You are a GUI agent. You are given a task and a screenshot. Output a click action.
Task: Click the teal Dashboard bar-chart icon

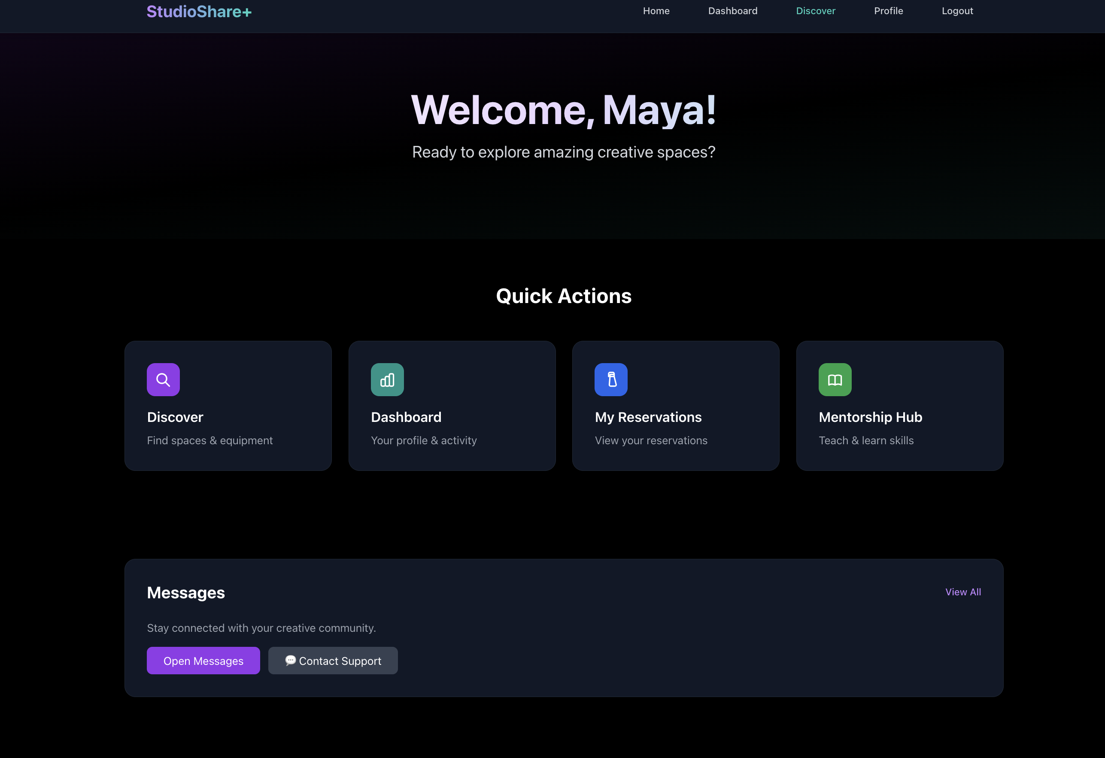click(387, 379)
